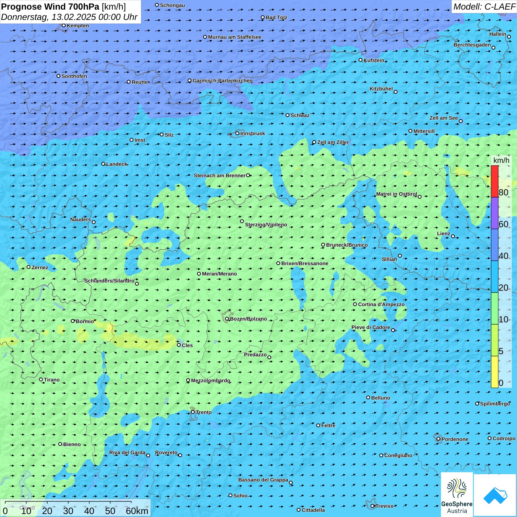517x517 pixels.
Task: Select the Cortina d'Ampezzo marker
Action: pos(355,304)
